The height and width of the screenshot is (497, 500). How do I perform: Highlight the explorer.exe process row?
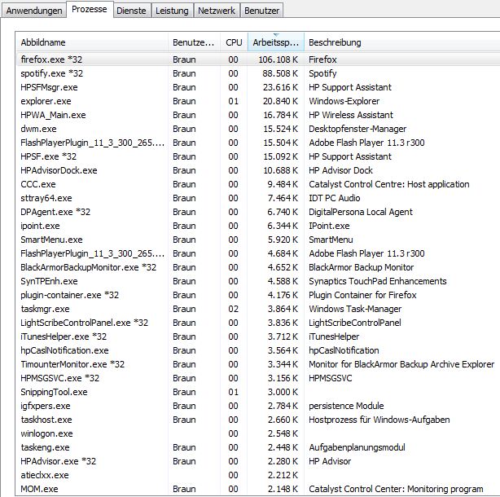(44, 101)
